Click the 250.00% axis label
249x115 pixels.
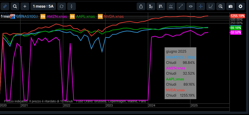(x=236, y=23)
